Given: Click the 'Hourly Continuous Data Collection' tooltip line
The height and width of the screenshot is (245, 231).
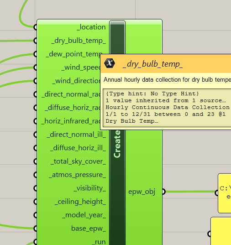Looking at the screenshot, I should (x=168, y=107).
